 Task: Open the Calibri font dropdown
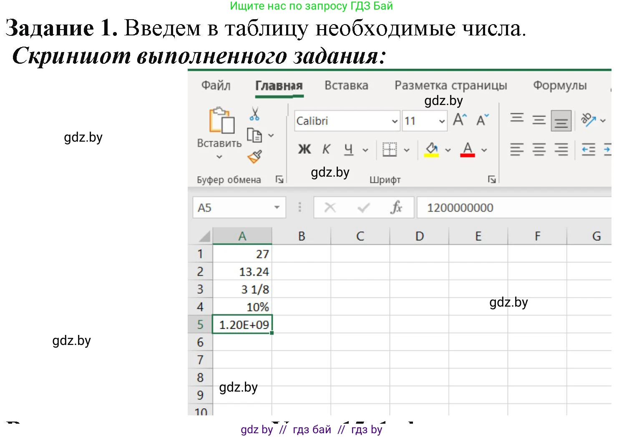pos(394,121)
